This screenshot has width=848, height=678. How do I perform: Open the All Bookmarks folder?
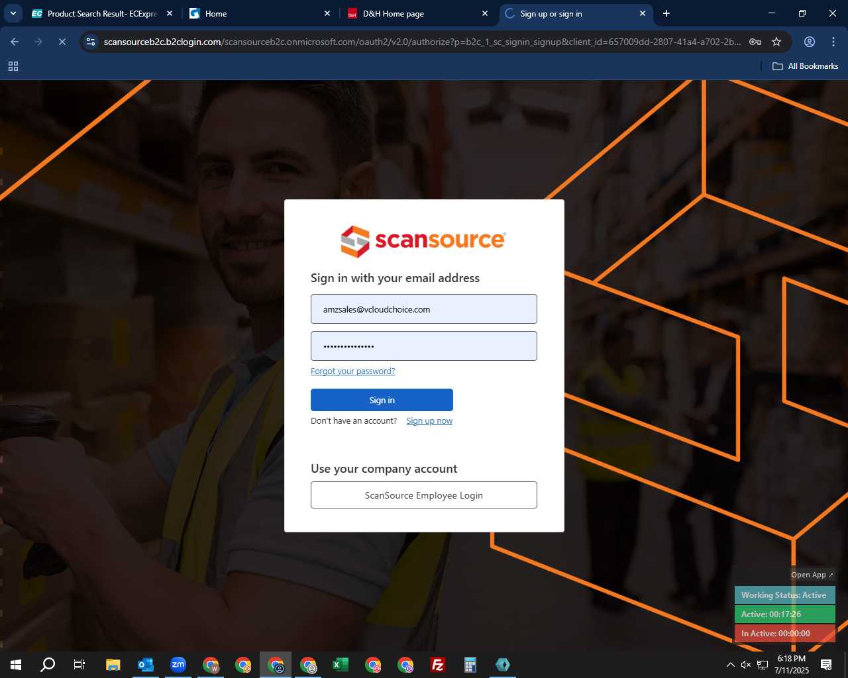tap(806, 66)
